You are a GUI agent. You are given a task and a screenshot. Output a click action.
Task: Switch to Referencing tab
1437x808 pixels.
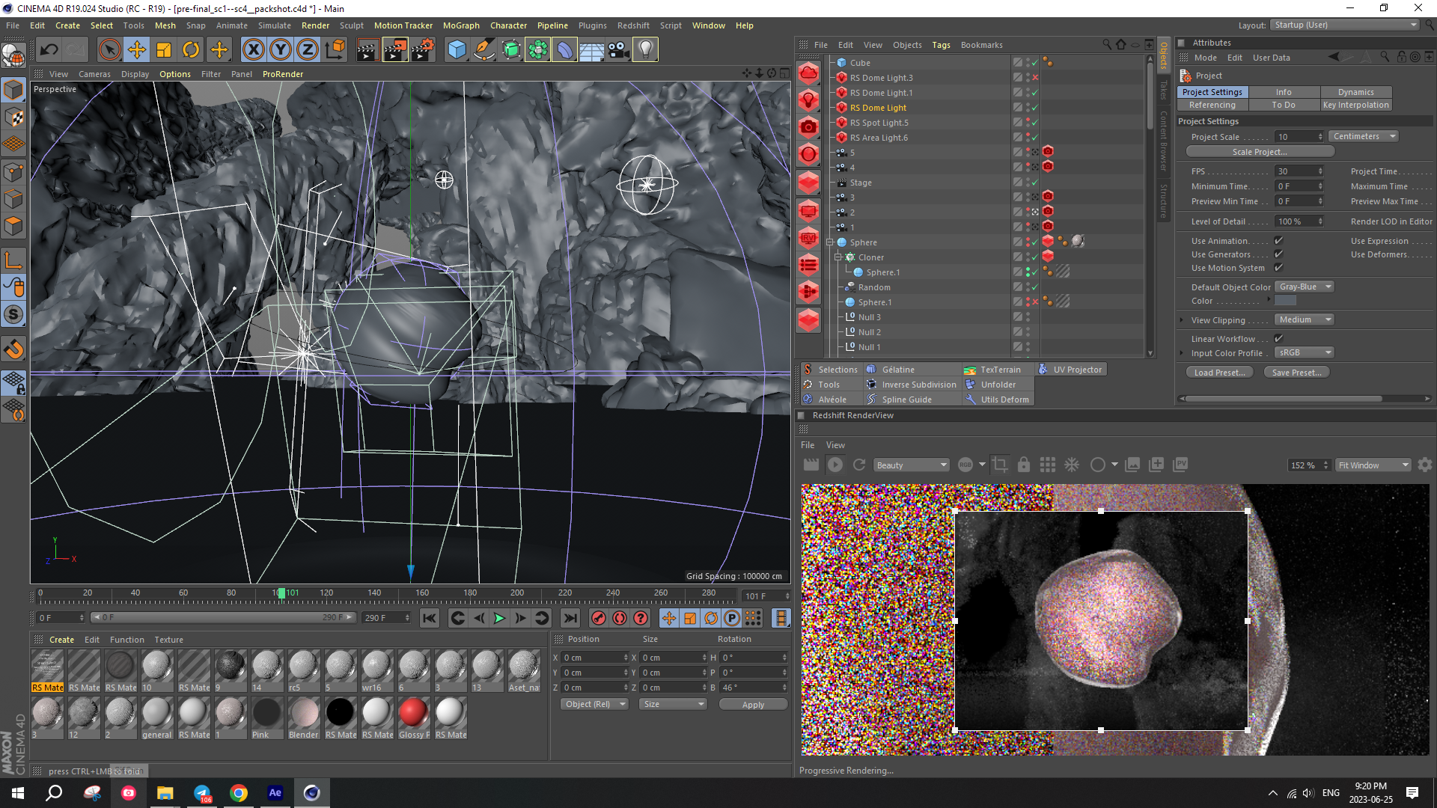(x=1212, y=105)
